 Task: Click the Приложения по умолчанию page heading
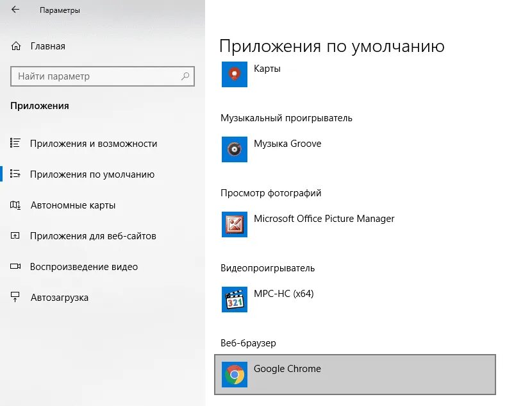click(x=332, y=46)
